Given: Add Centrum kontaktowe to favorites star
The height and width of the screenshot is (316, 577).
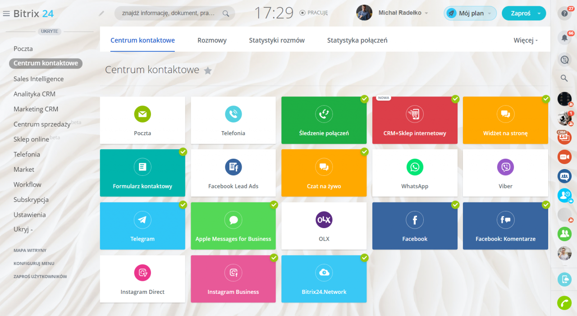Looking at the screenshot, I should pyautogui.click(x=208, y=70).
